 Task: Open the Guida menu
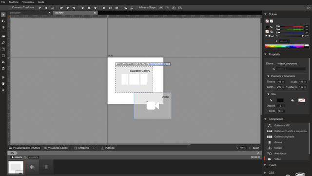[x=41, y=2]
